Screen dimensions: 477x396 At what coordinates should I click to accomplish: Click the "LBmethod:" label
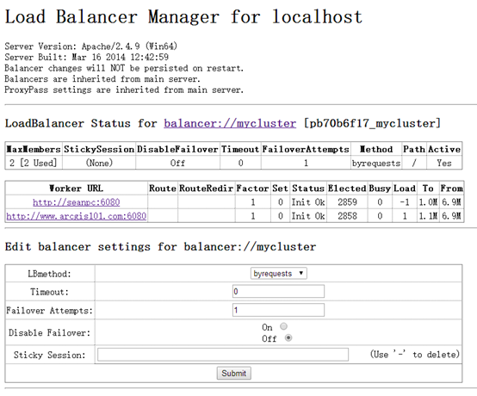[49, 274]
